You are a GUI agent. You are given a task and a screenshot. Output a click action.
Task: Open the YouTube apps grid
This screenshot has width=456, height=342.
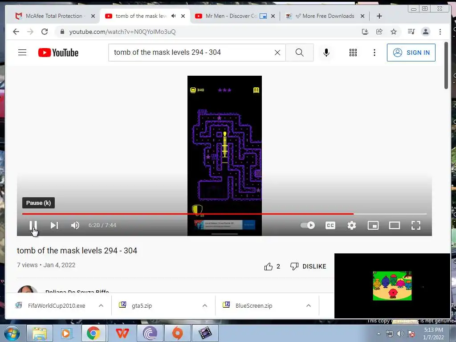pos(353,53)
